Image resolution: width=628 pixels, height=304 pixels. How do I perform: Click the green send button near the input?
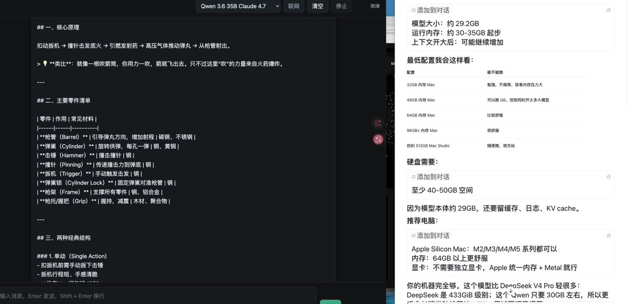tap(330, 302)
